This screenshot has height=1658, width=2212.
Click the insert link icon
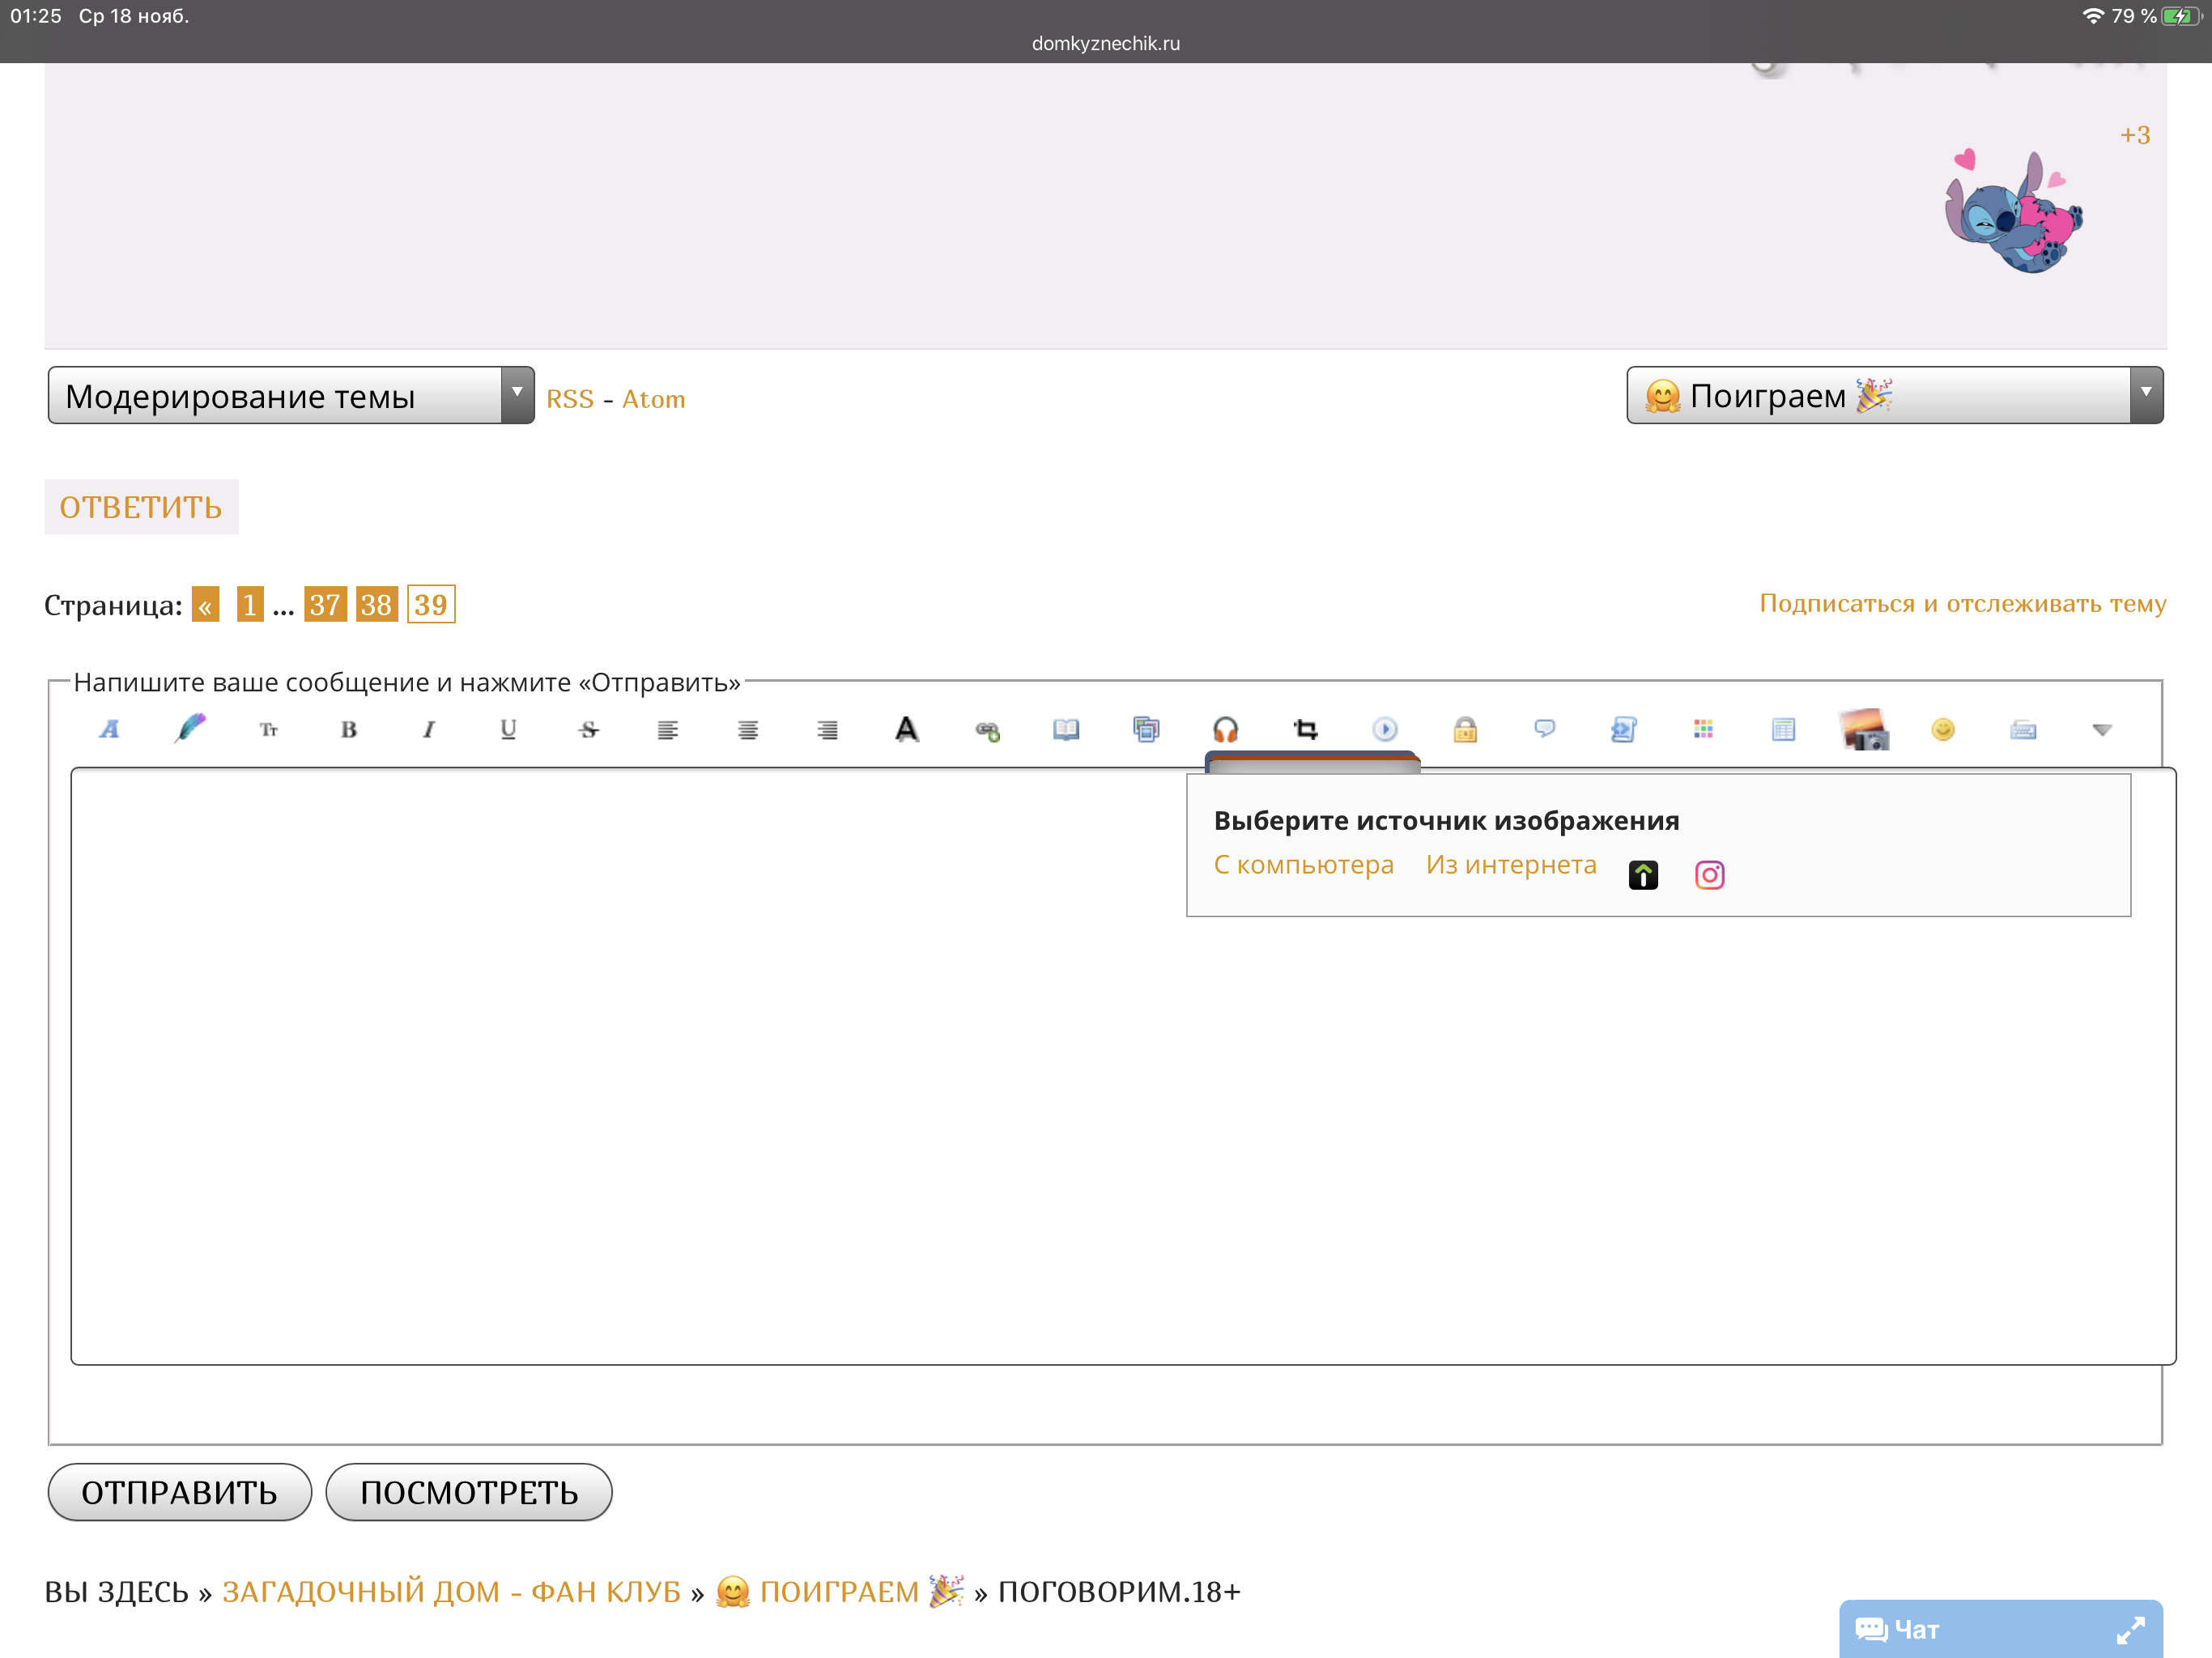987,730
